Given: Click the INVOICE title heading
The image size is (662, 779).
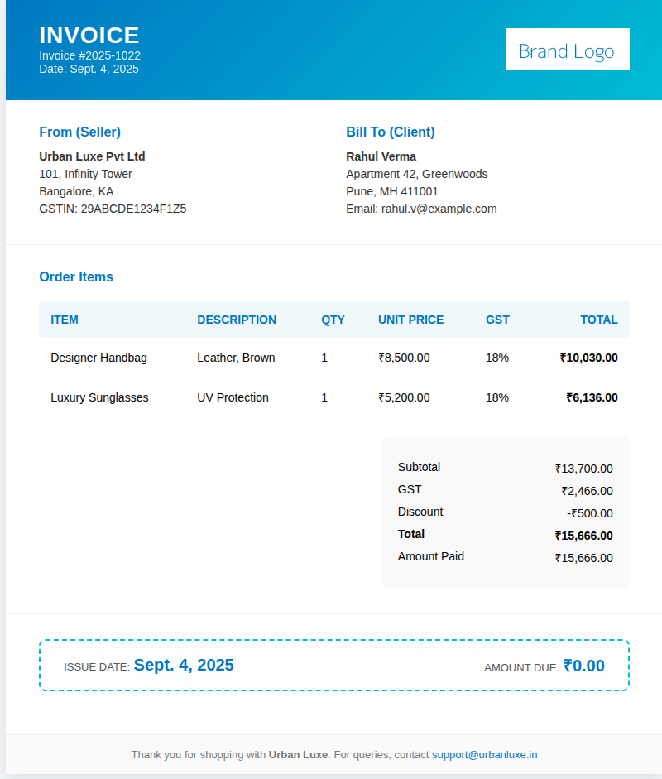Looking at the screenshot, I should [x=89, y=36].
